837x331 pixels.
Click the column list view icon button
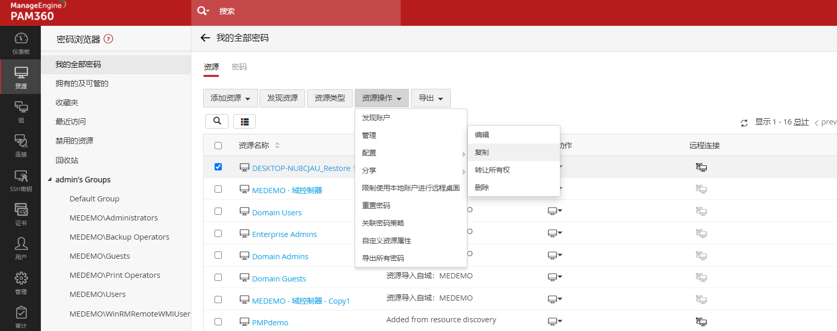pyautogui.click(x=245, y=121)
